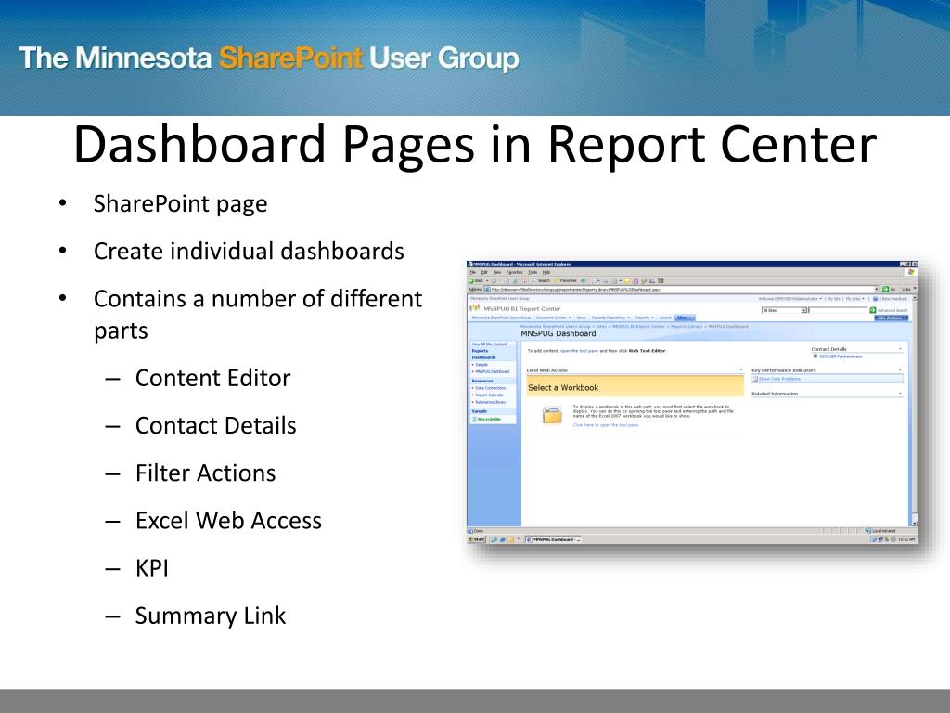Expand the Address bar dropdown arrow

876,290
